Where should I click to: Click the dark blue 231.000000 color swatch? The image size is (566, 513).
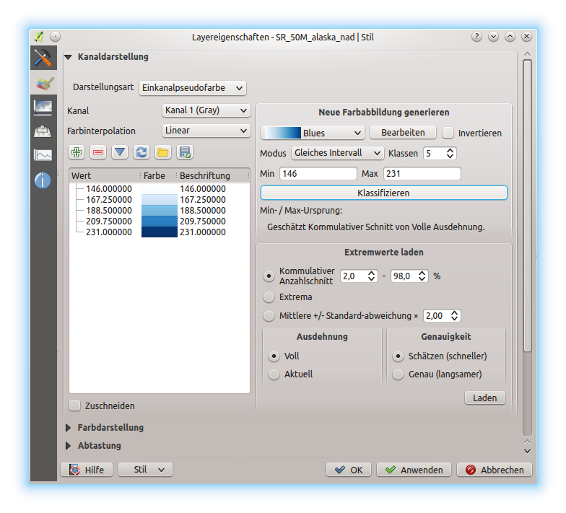click(x=159, y=232)
